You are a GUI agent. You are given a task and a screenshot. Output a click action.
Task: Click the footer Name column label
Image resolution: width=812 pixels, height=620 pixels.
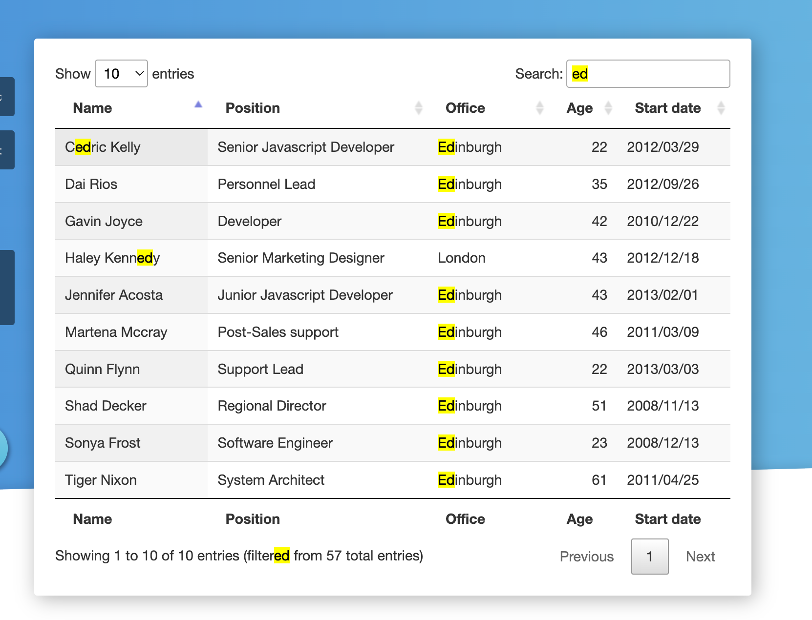[92, 519]
